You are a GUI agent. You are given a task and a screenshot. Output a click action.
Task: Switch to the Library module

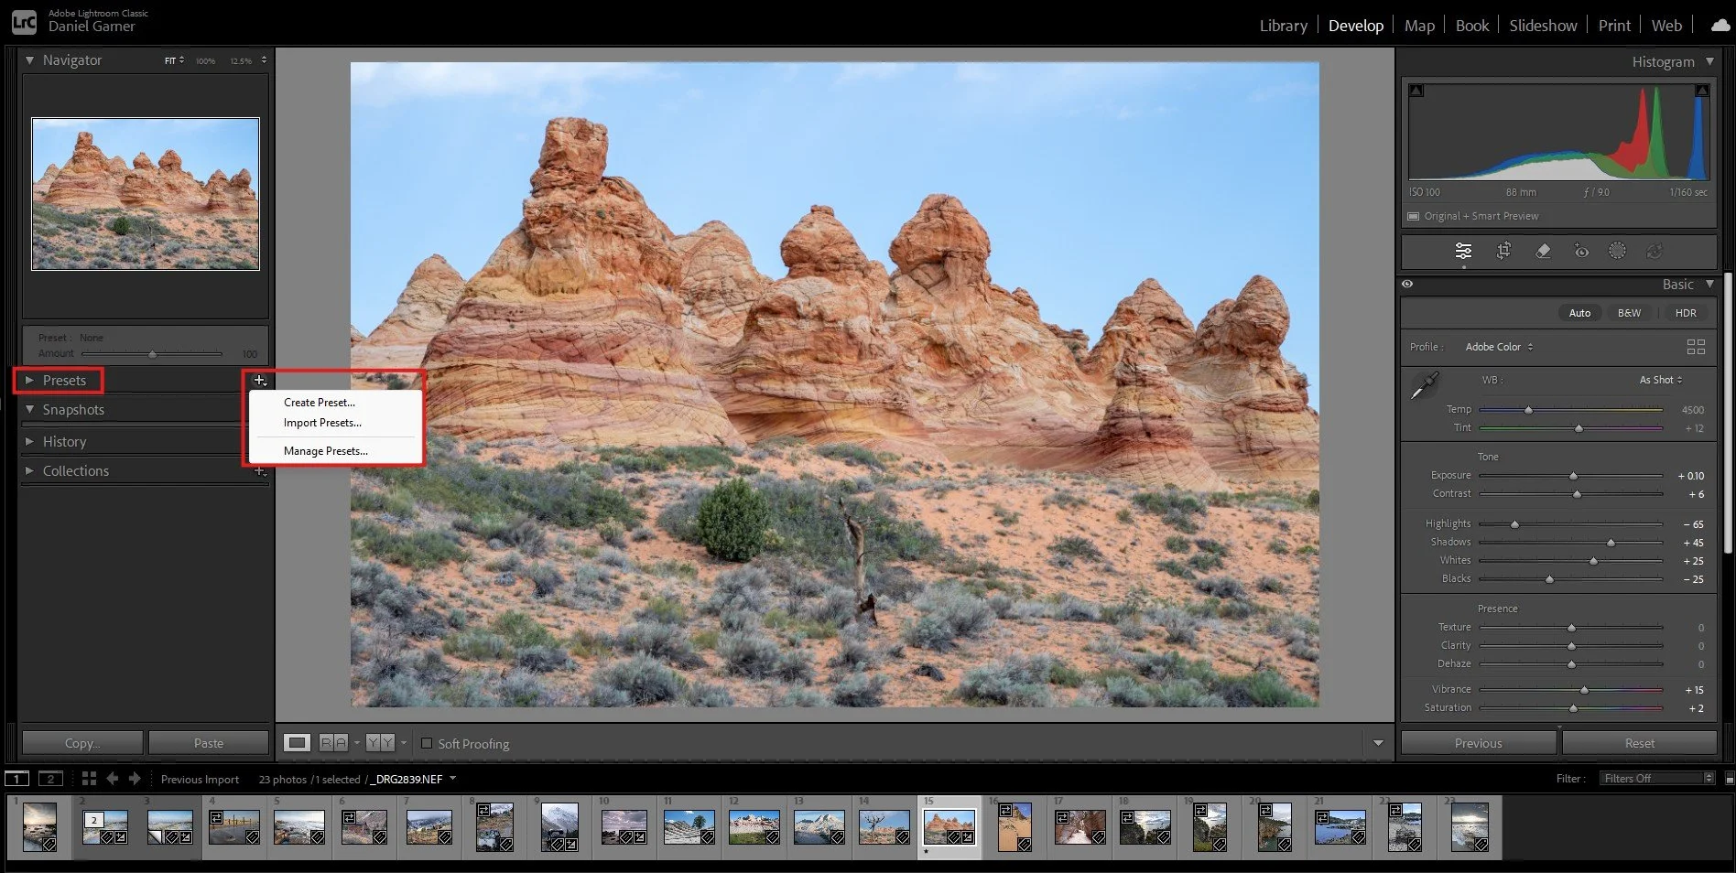[x=1283, y=26]
